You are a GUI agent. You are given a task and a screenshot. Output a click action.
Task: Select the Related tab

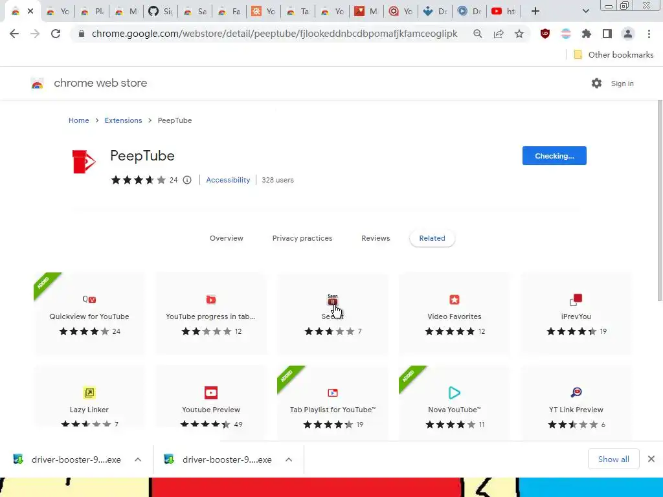coord(432,238)
